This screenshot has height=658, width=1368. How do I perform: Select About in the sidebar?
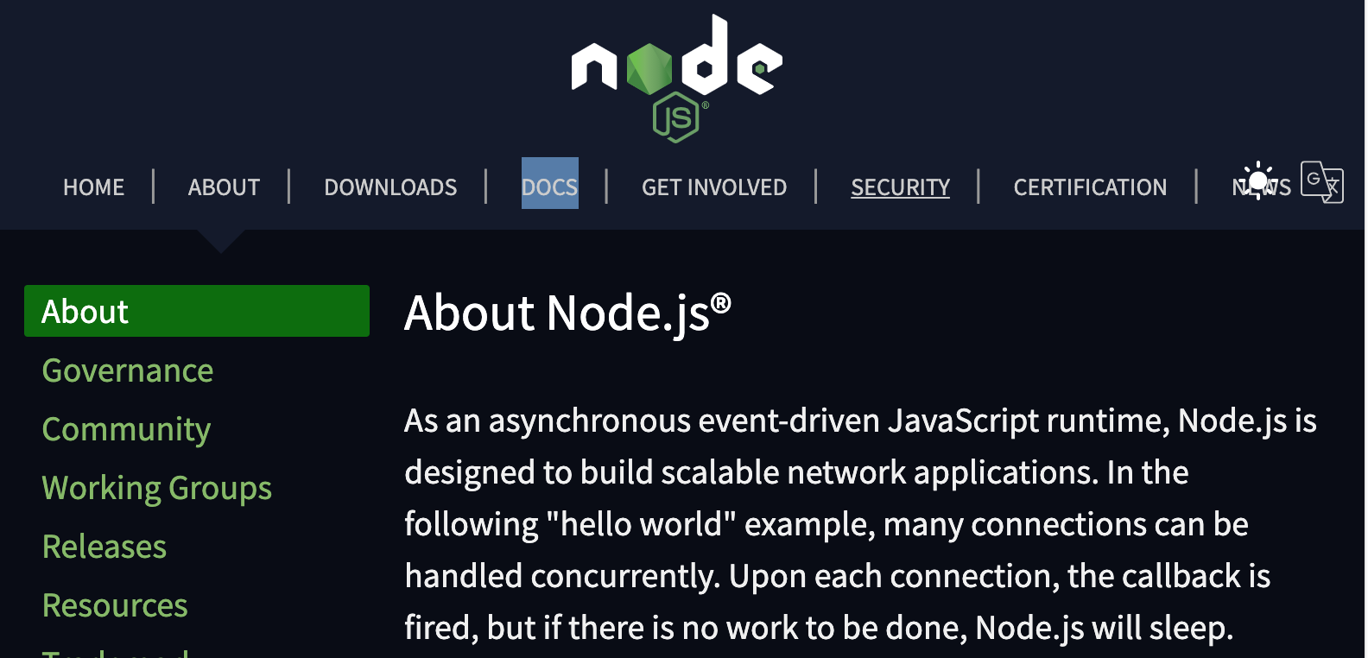pos(197,311)
